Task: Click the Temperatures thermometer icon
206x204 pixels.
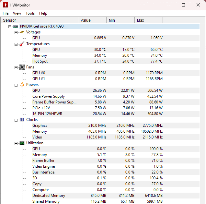Action: [x=22, y=44]
